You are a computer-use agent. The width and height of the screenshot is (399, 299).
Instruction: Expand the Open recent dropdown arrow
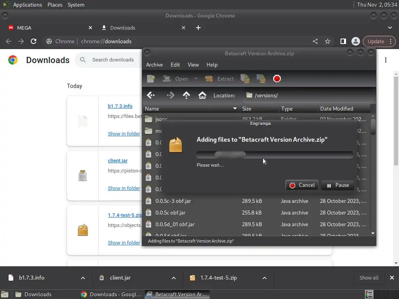pos(196,79)
